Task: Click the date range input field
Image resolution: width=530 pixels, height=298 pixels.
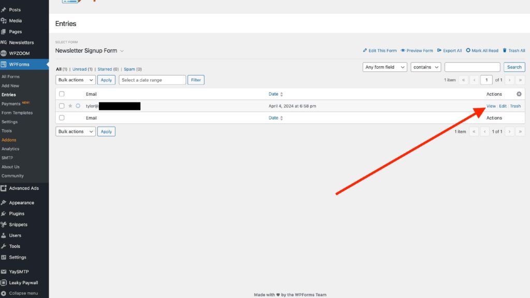Action: coord(152,80)
